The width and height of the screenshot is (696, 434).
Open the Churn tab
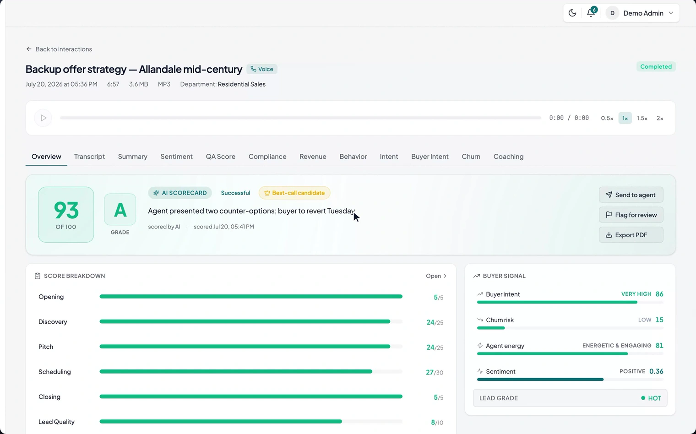471,157
